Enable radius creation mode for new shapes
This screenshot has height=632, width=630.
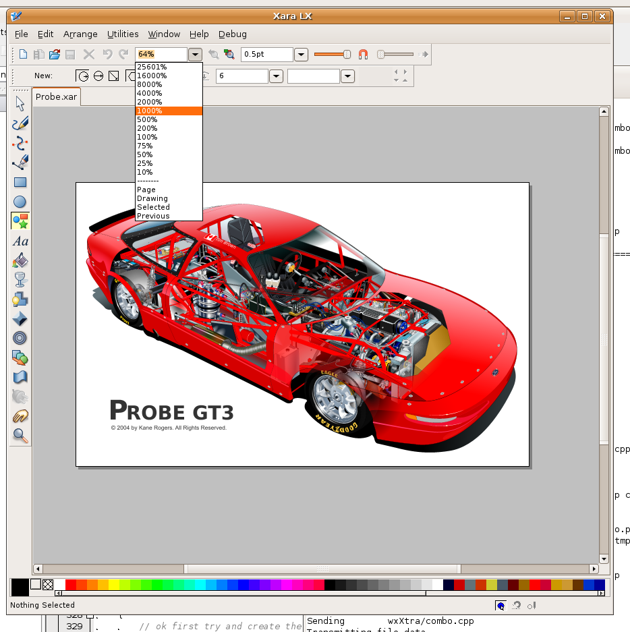(83, 76)
